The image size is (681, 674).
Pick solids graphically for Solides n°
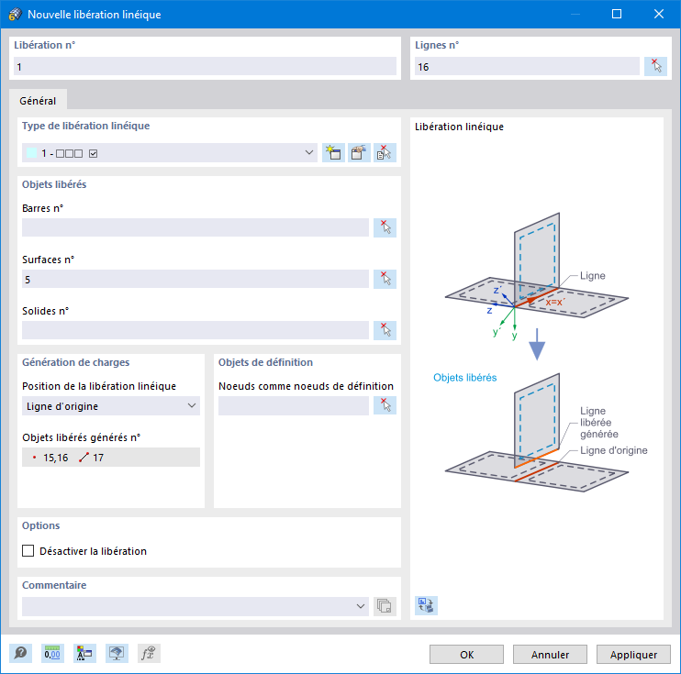[x=385, y=330]
